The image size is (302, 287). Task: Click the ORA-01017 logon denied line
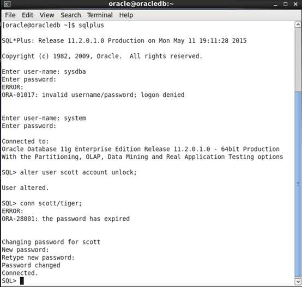[93, 95]
